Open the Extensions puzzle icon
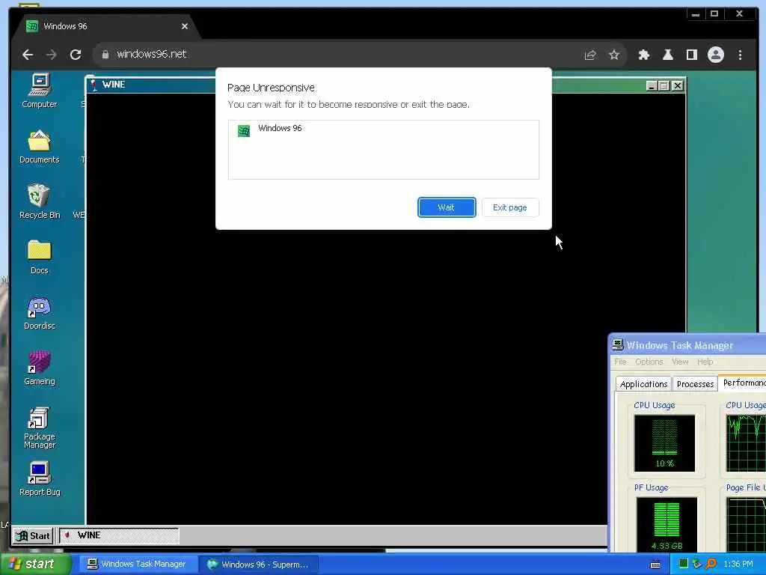766x575 pixels. pyautogui.click(x=644, y=55)
